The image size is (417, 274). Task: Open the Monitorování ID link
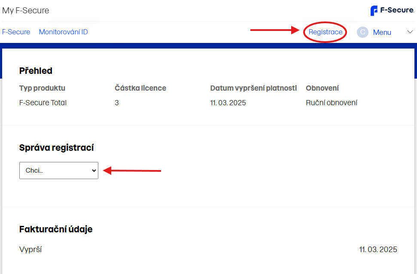pyautogui.click(x=63, y=32)
